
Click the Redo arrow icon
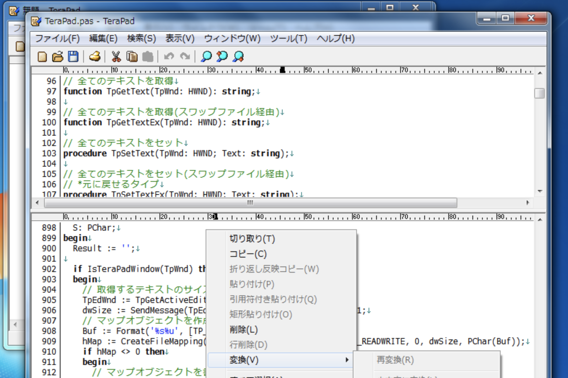185,56
